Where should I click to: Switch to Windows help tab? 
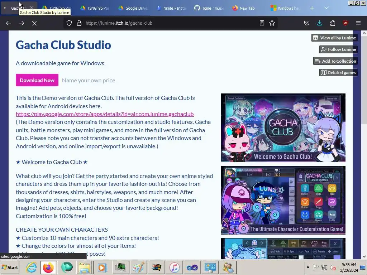coord(286,8)
